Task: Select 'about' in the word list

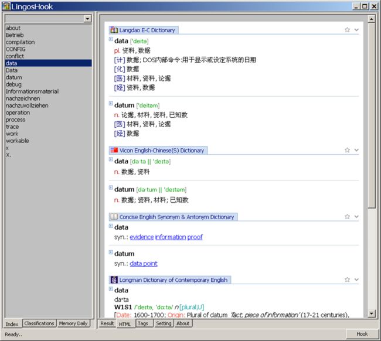Action: pos(48,28)
